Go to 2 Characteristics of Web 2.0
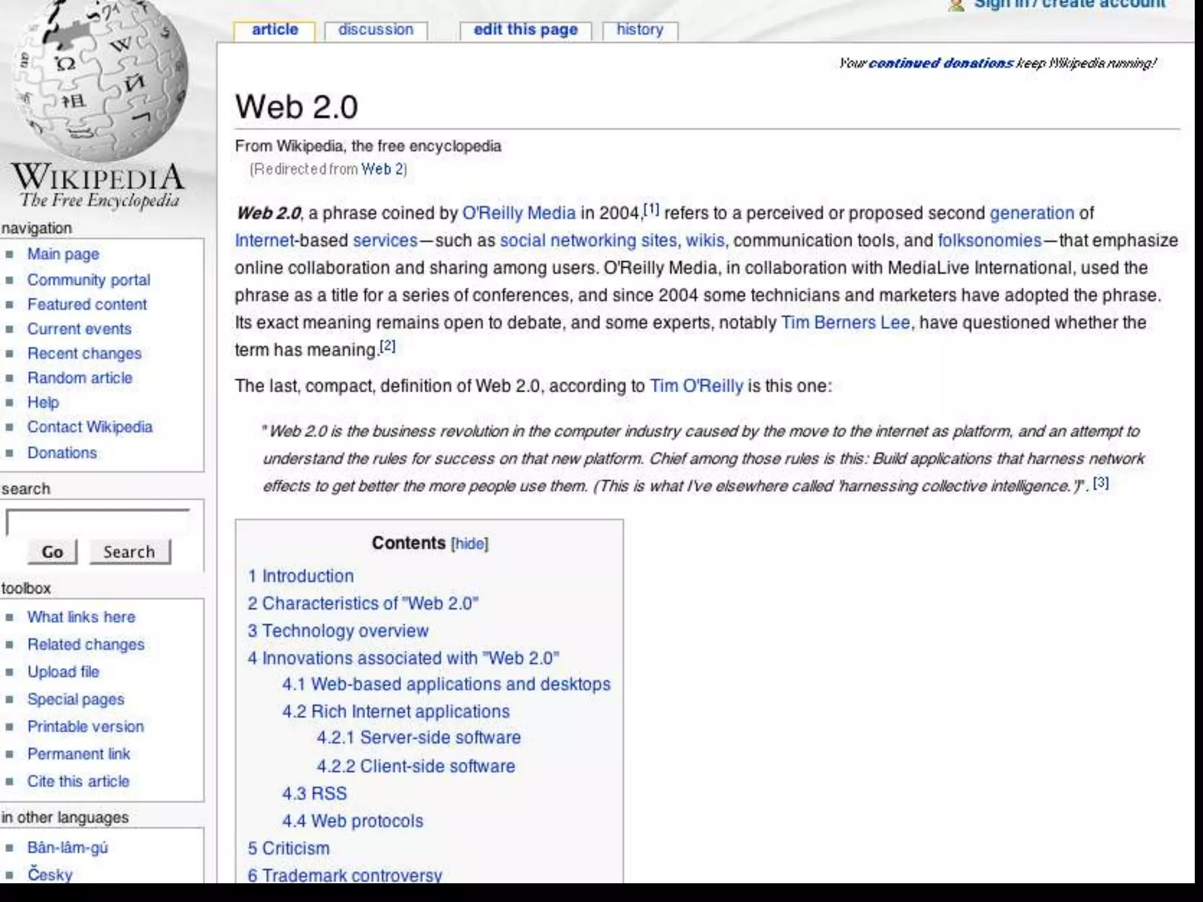This screenshot has height=902, width=1203. click(x=363, y=604)
